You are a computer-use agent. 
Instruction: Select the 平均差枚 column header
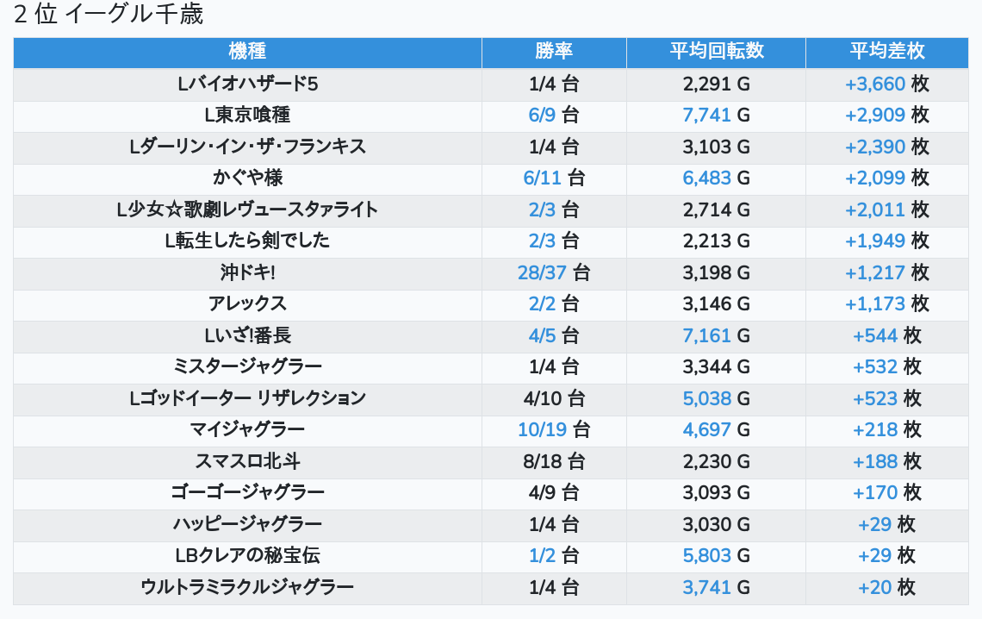(886, 52)
